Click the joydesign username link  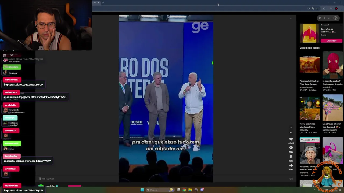(328, 87)
